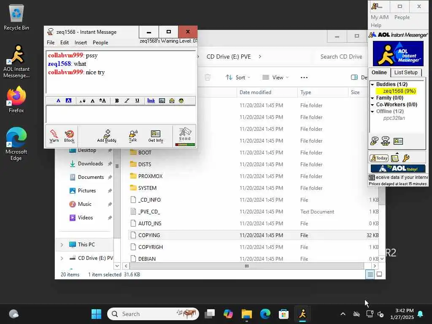Open Get Info for the buddy
The height and width of the screenshot is (324, 432).
pyautogui.click(x=156, y=136)
